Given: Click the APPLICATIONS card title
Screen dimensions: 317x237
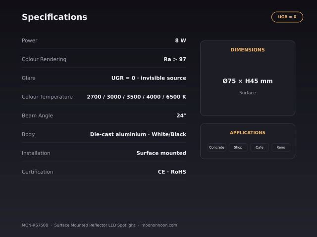Looking at the screenshot, I should click(248, 133).
